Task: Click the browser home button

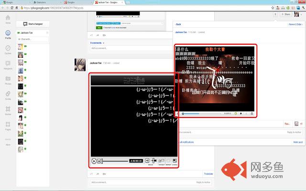Action: pos(17,8)
